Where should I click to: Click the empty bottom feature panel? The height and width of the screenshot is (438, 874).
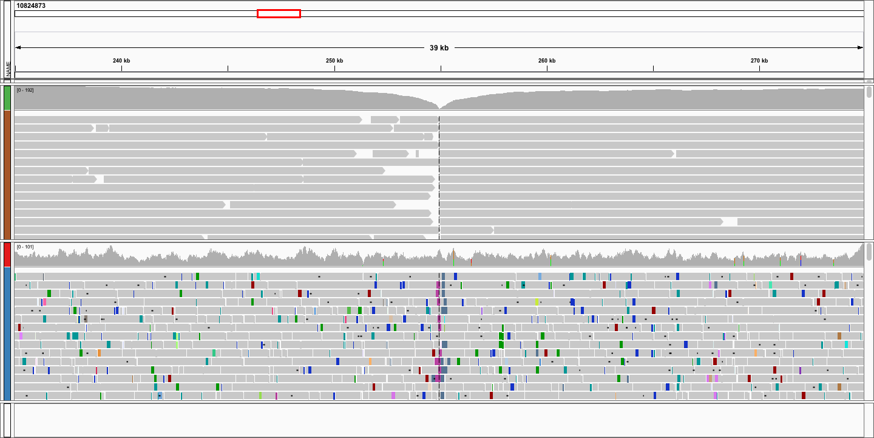click(438, 419)
